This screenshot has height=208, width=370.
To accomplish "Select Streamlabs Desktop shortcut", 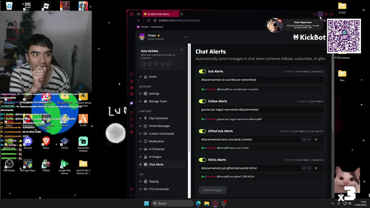I will point(83,144).
